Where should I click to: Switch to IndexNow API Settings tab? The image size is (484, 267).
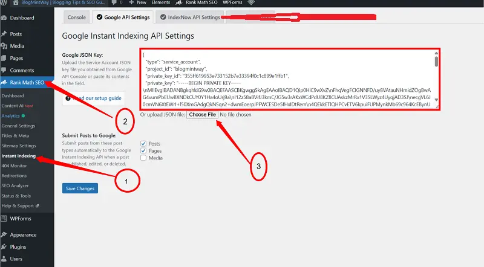pos(189,18)
